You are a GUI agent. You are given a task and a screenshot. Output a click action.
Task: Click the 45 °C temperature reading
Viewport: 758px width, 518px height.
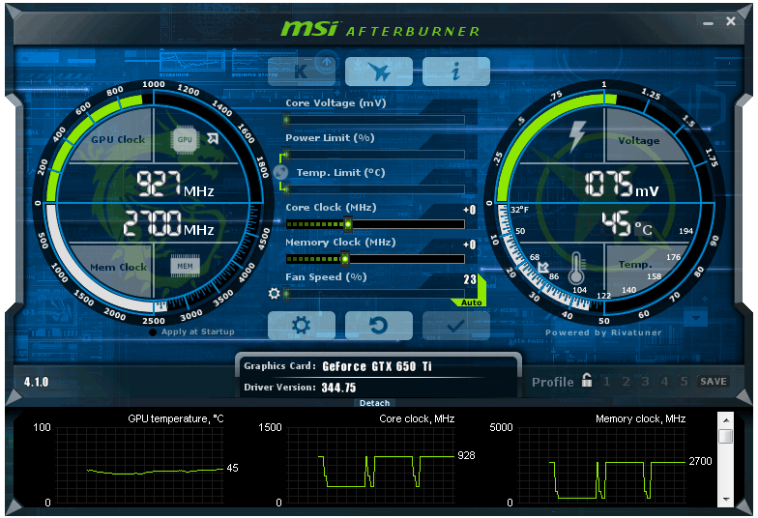[627, 224]
